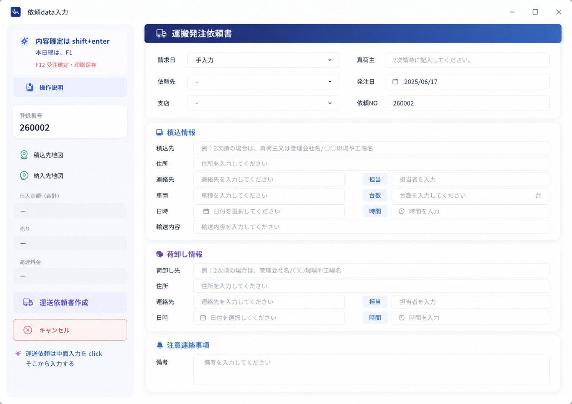Viewport: 572px width, 404px height.
Task: Click calendar icon in 積込情報 日時 field
Action: click(x=206, y=211)
